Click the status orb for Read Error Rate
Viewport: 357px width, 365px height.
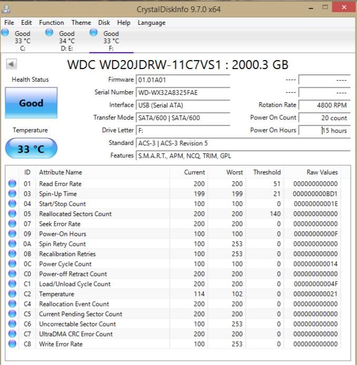12,183
